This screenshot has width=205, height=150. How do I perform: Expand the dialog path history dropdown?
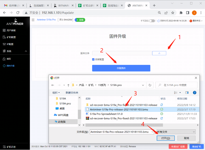pyautogui.click(x=143, y=85)
